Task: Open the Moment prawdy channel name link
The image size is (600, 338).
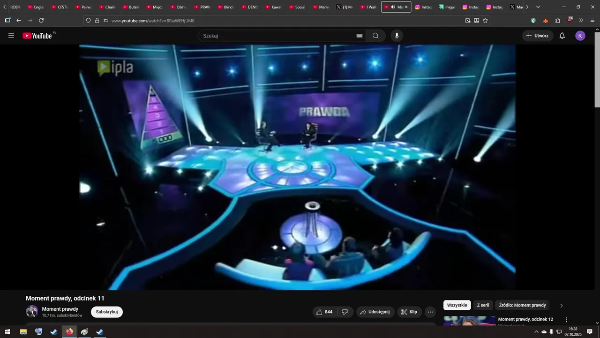Action: coord(60,309)
